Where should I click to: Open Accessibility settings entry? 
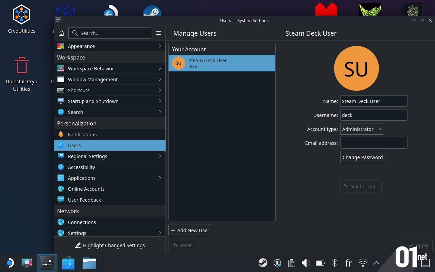(x=109, y=167)
